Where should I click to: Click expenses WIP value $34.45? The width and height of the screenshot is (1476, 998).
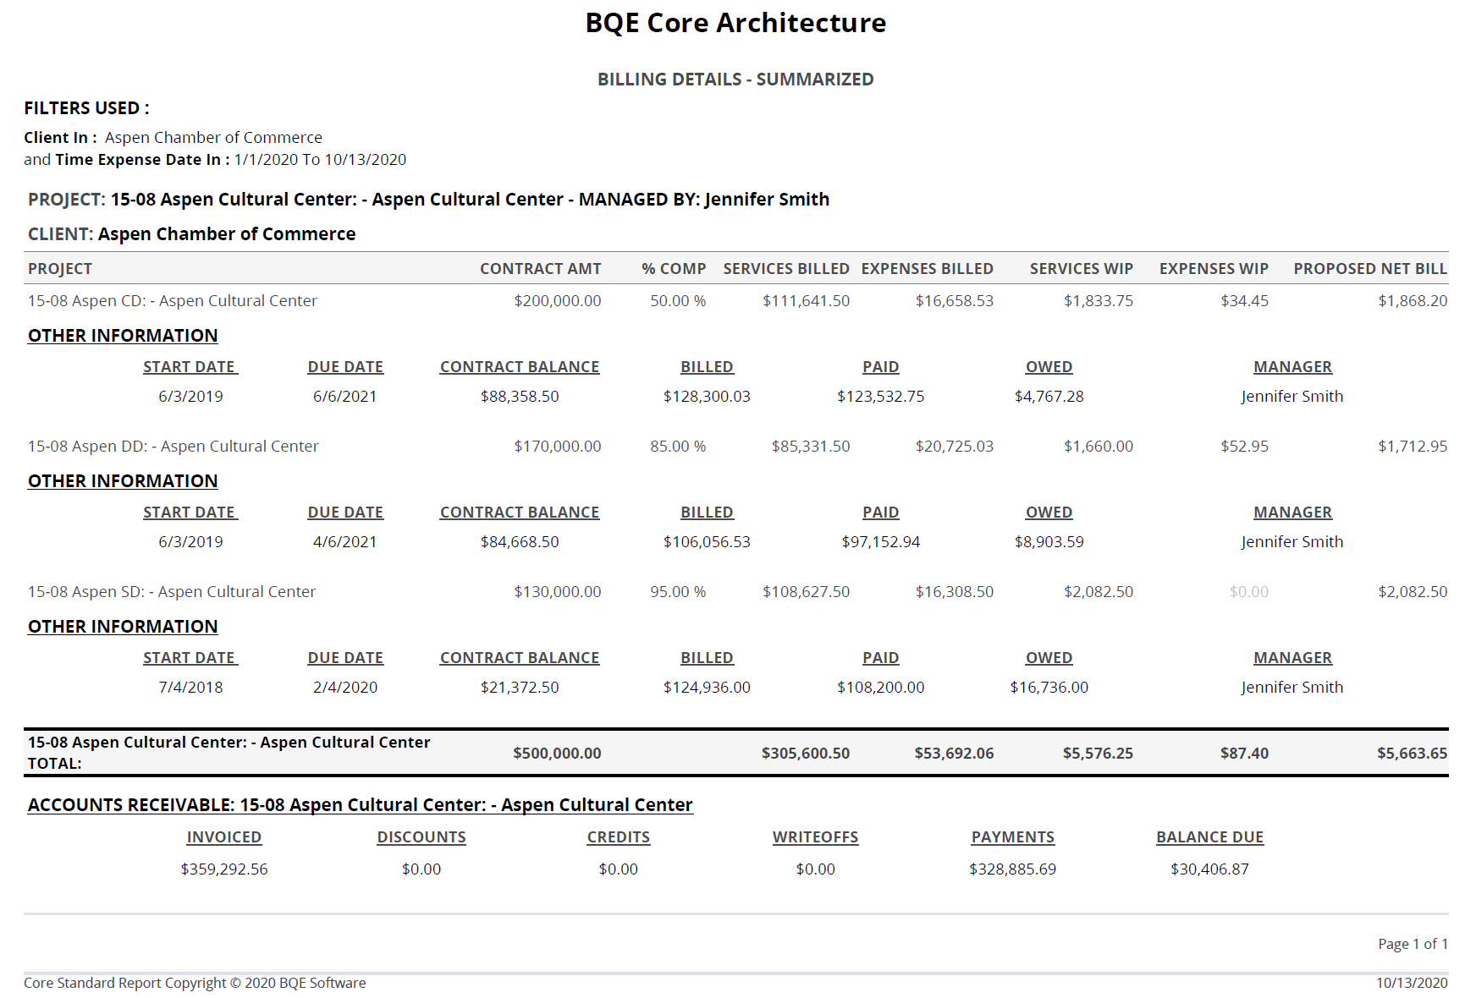tap(1244, 301)
